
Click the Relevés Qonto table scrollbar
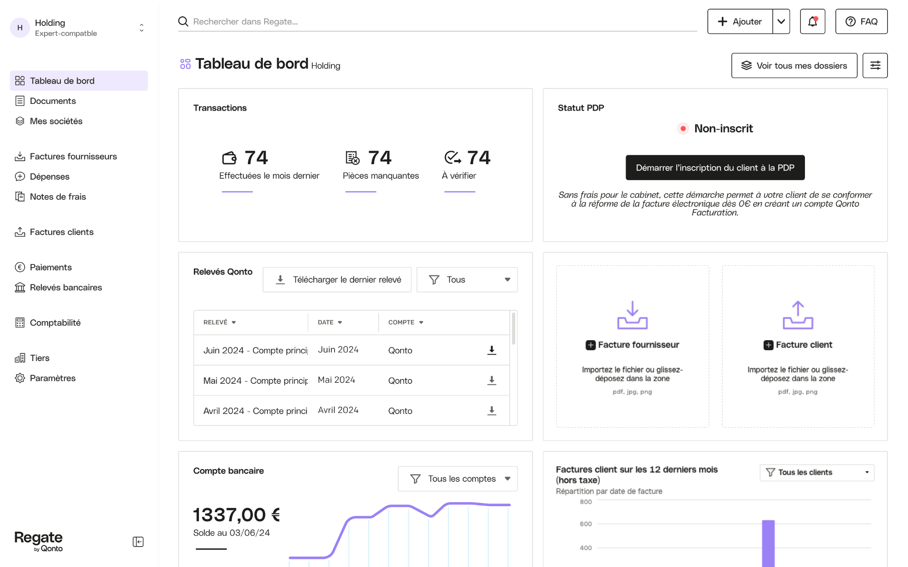513,328
